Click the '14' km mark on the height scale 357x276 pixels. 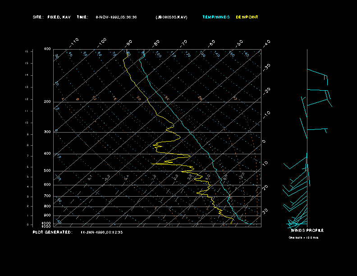27,75
